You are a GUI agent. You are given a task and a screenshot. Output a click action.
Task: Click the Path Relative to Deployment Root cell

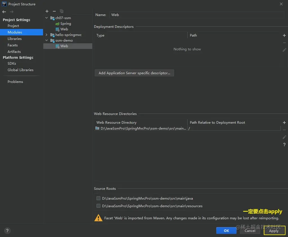(x=234, y=128)
